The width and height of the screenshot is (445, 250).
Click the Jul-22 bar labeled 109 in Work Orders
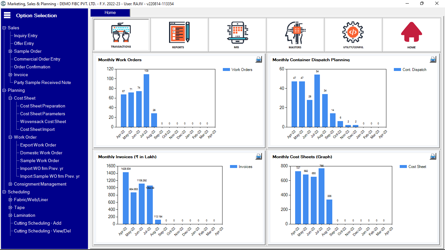click(x=146, y=101)
